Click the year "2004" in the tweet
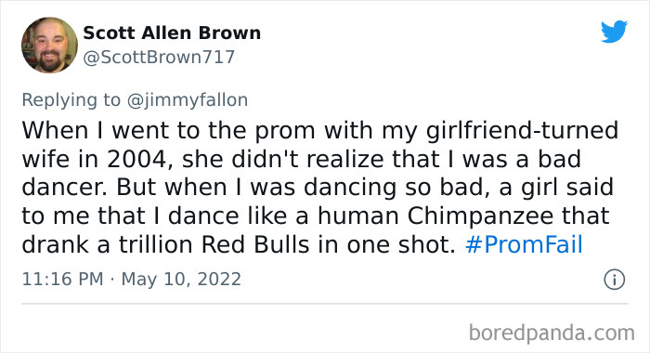650x353 pixels. click(136, 159)
